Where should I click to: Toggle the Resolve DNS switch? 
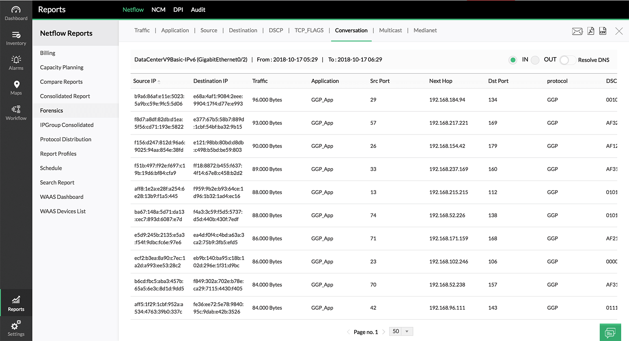[567, 60]
